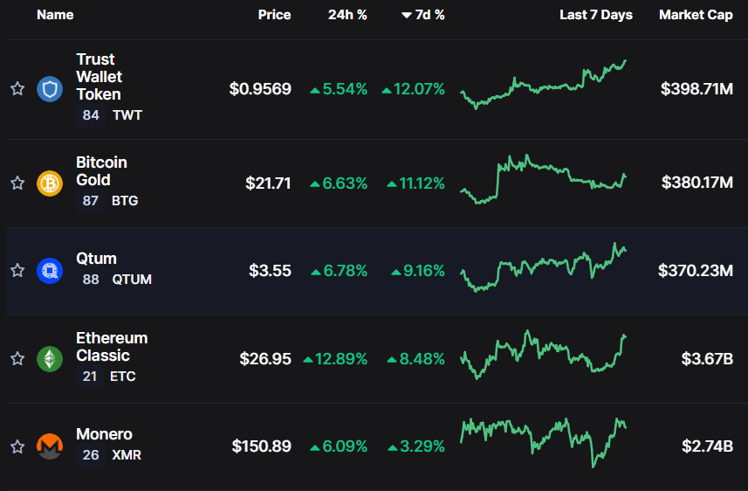Toggle the Qtum watchlist star
The width and height of the screenshot is (748, 491).
pos(17,271)
